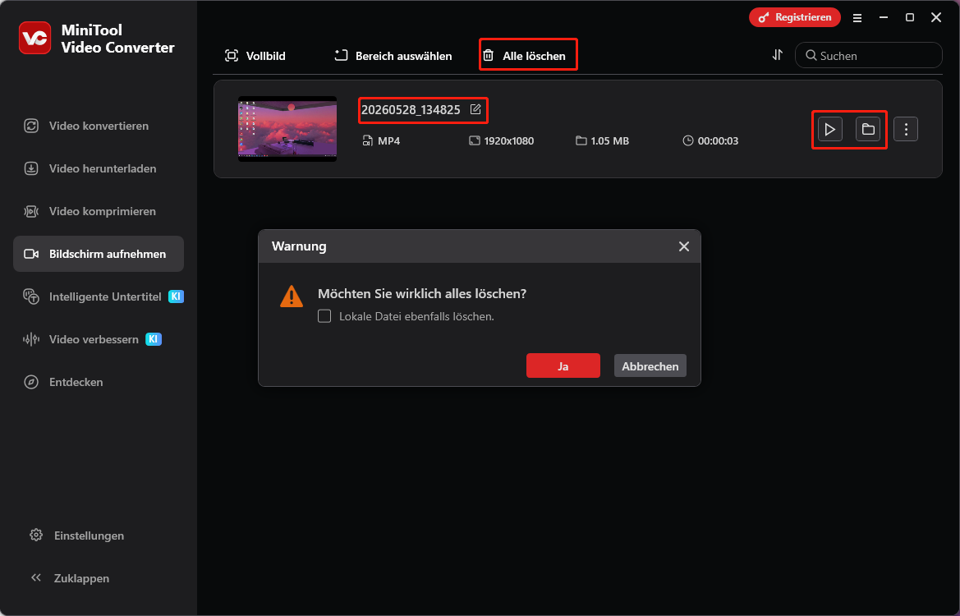Select Bildschirm aufnehmen in the sidebar
The width and height of the screenshot is (960, 616).
(98, 254)
